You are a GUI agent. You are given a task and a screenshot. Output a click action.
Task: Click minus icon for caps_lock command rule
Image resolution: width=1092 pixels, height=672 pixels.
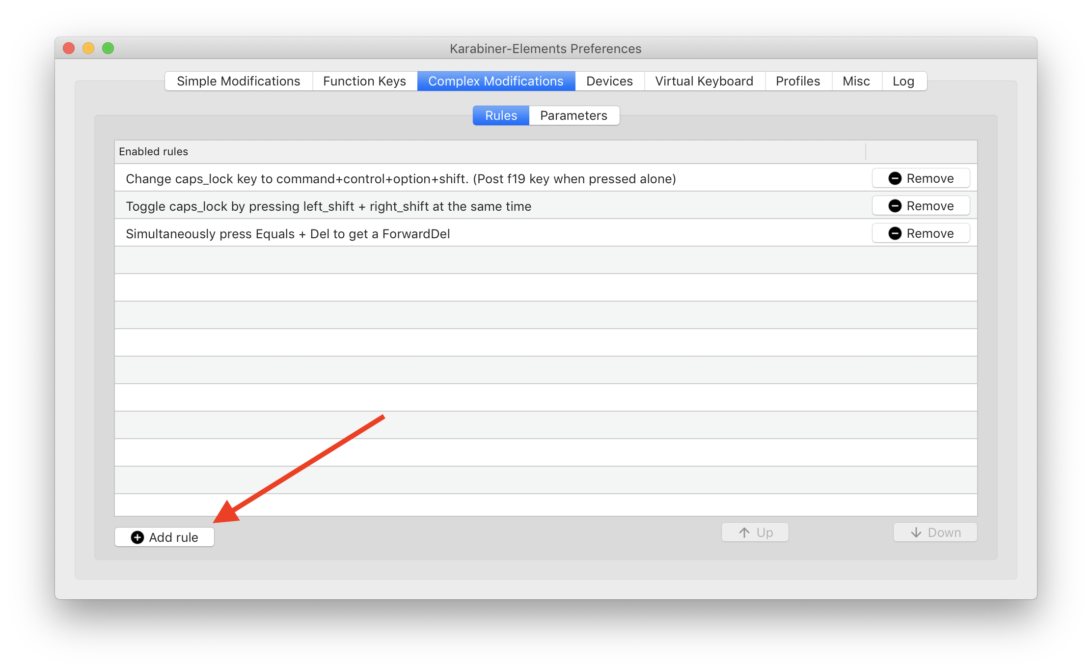[895, 178]
